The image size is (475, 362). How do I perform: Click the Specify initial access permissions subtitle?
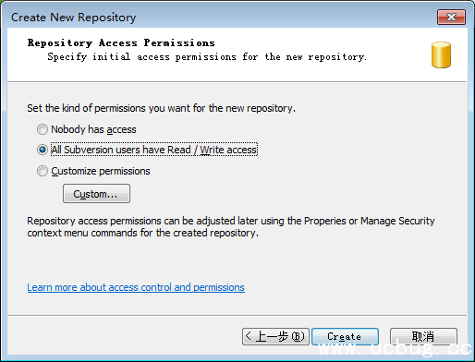pos(207,57)
